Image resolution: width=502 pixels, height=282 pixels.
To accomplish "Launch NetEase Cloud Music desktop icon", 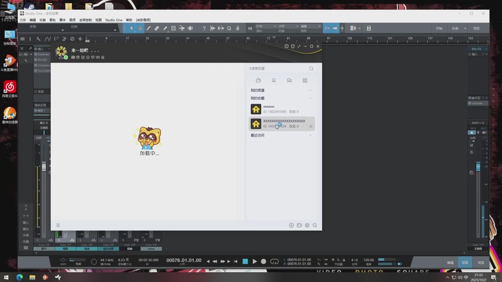I will pyautogui.click(x=9, y=88).
